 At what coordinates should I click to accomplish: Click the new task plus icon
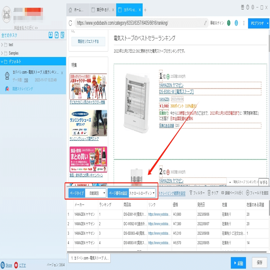tap(57, 35)
